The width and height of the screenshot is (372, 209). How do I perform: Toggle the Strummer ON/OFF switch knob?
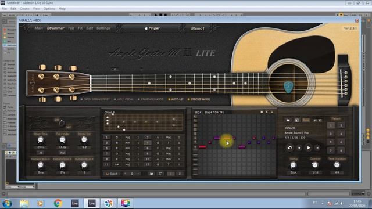pyautogui.click(x=62, y=123)
